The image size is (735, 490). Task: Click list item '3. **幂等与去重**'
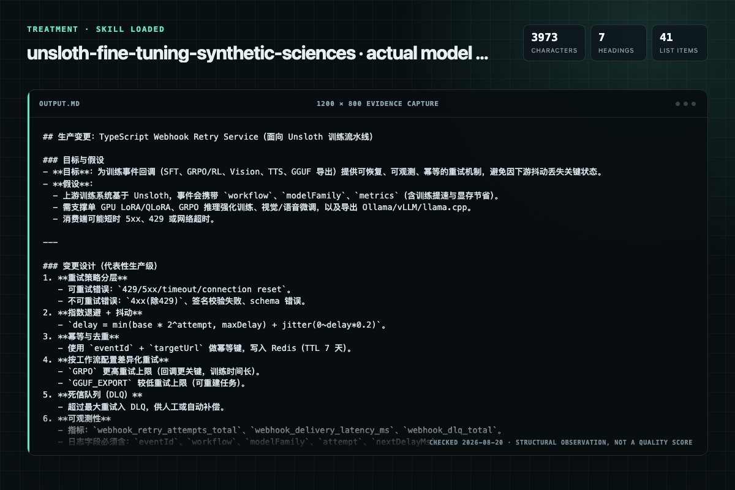[81, 336]
